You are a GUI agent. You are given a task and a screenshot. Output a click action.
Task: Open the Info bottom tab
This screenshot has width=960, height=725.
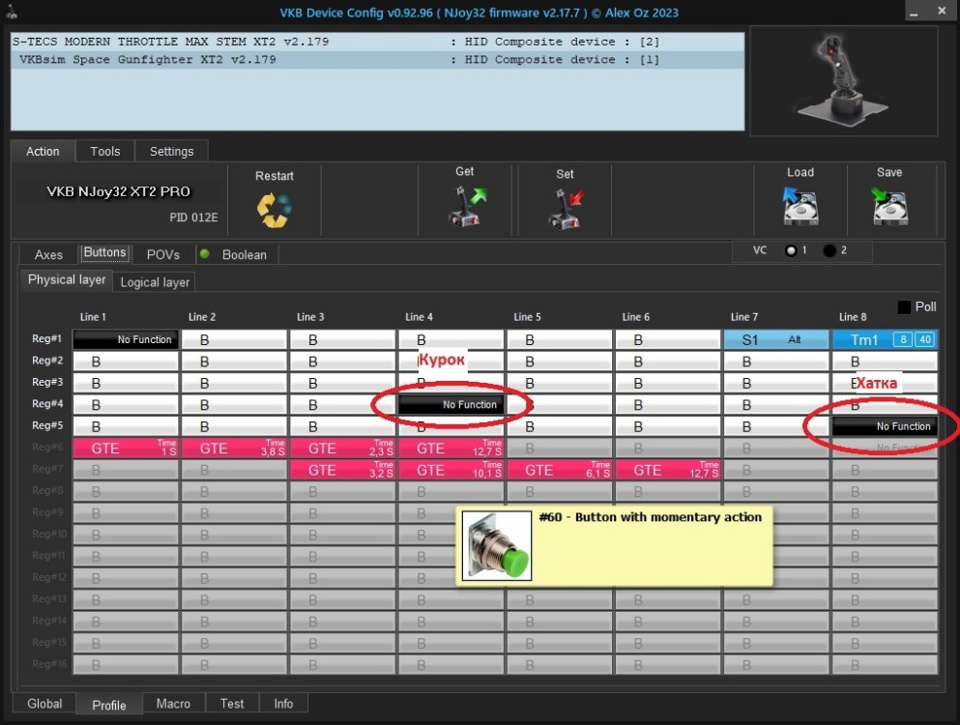(283, 704)
